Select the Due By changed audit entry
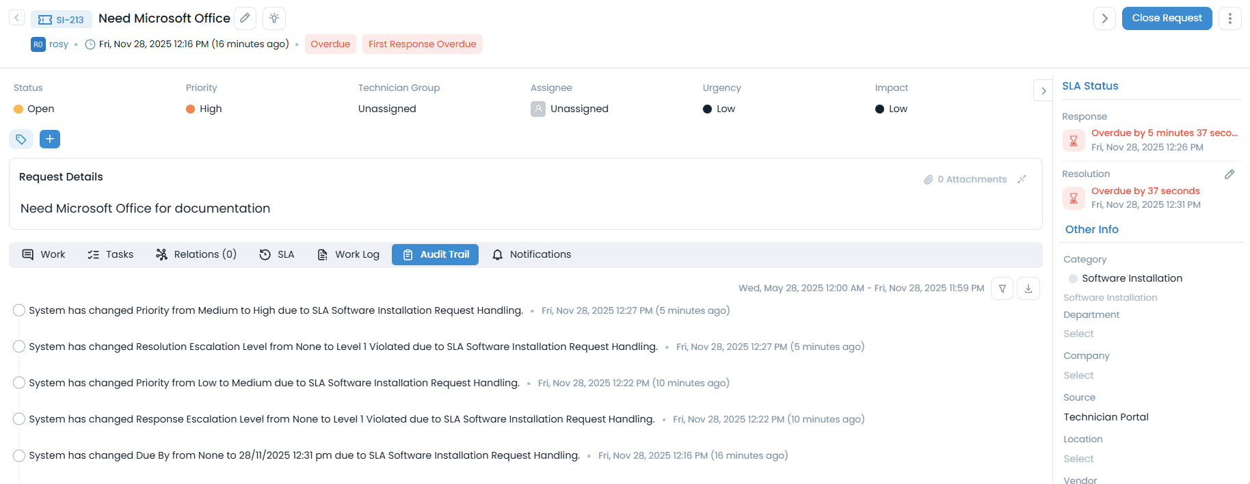The height and width of the screenshot is (484, 1250). click(x=19, y=455)
